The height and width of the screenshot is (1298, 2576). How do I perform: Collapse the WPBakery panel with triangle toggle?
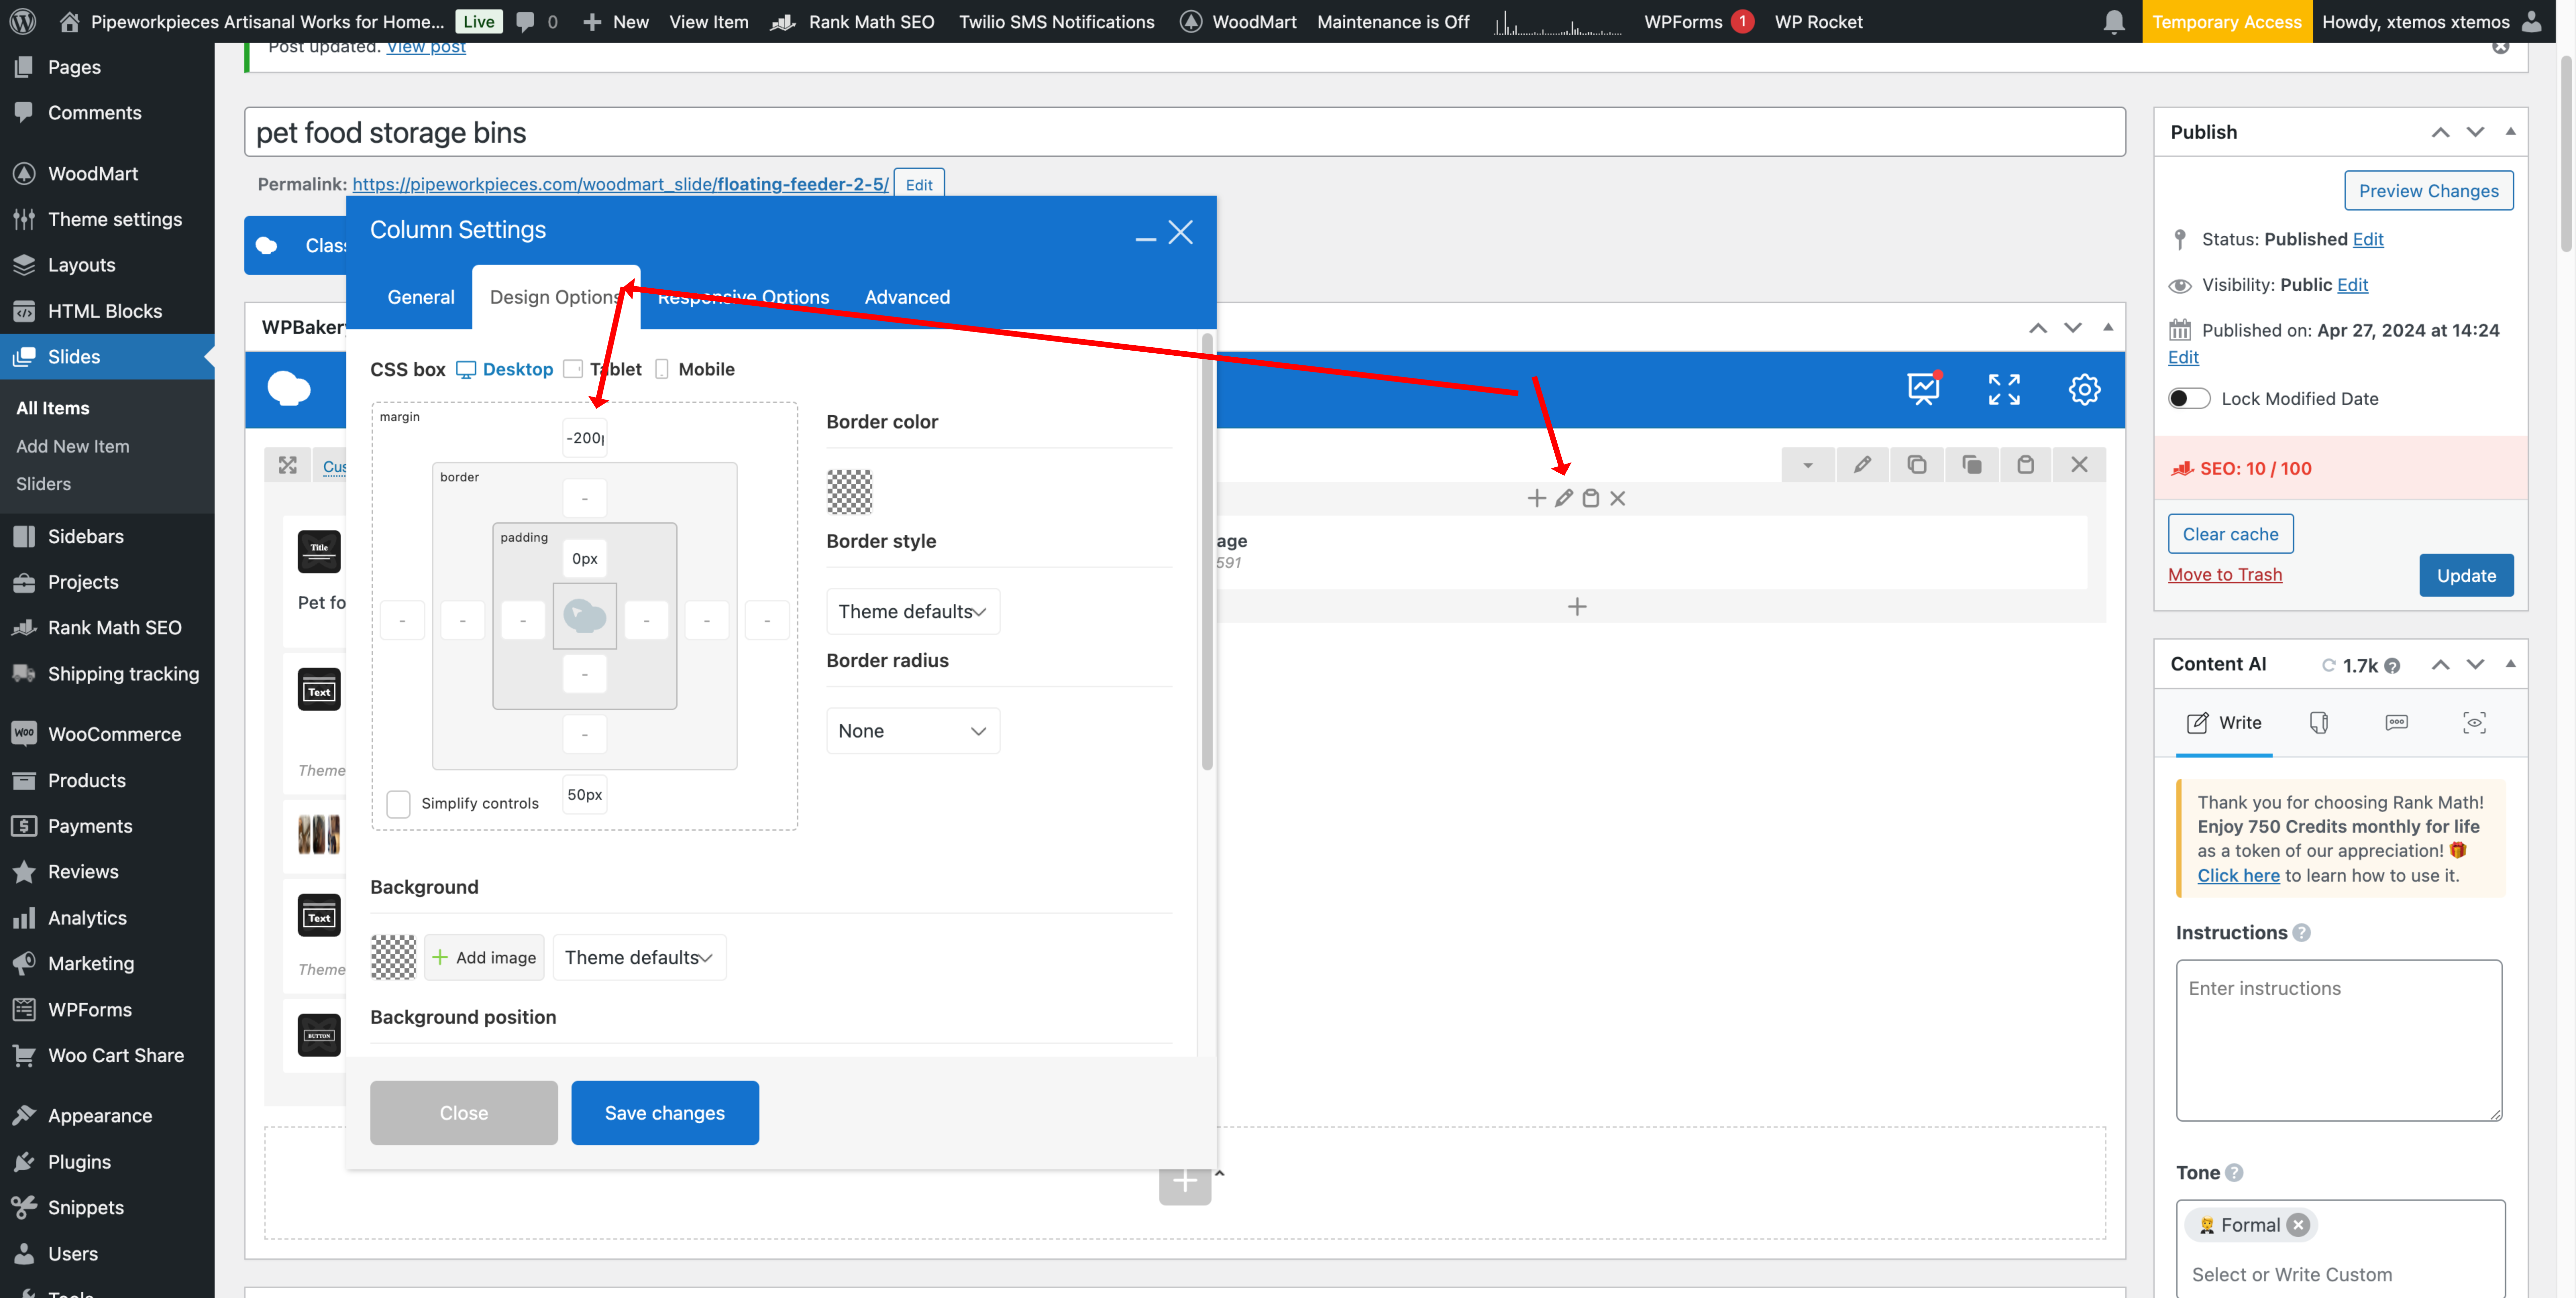point(2108,328)
